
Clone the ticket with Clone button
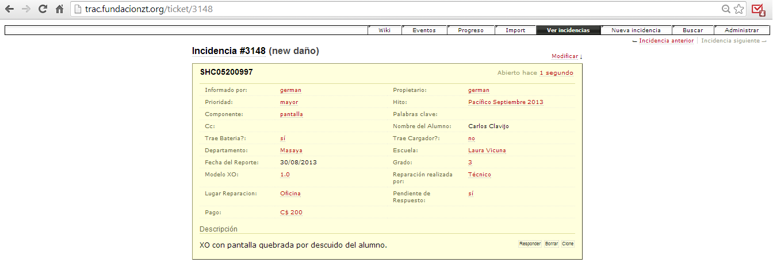click(x=568, y=244)
